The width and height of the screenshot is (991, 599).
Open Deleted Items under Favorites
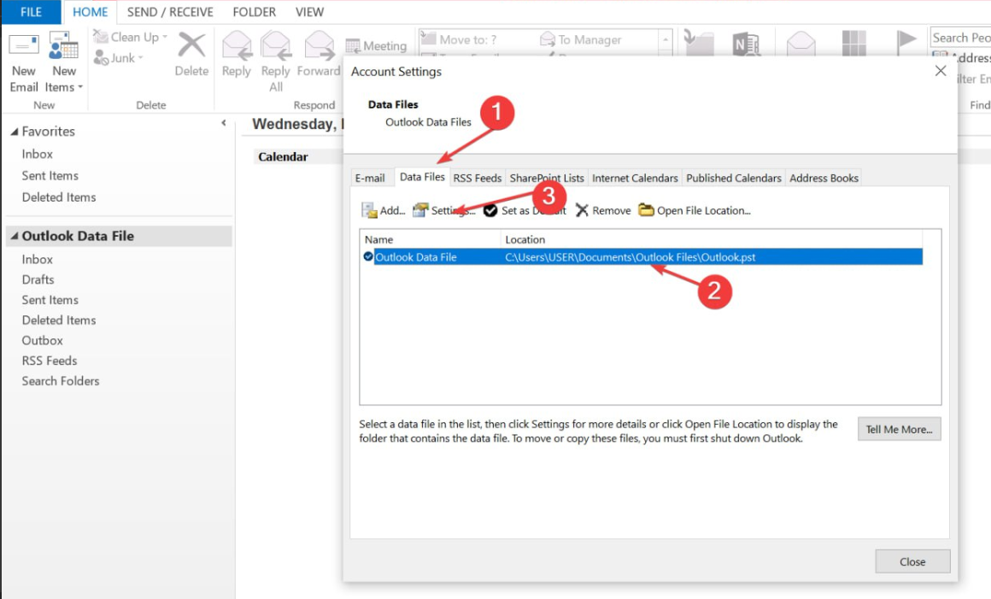click(x=59, y=197)
